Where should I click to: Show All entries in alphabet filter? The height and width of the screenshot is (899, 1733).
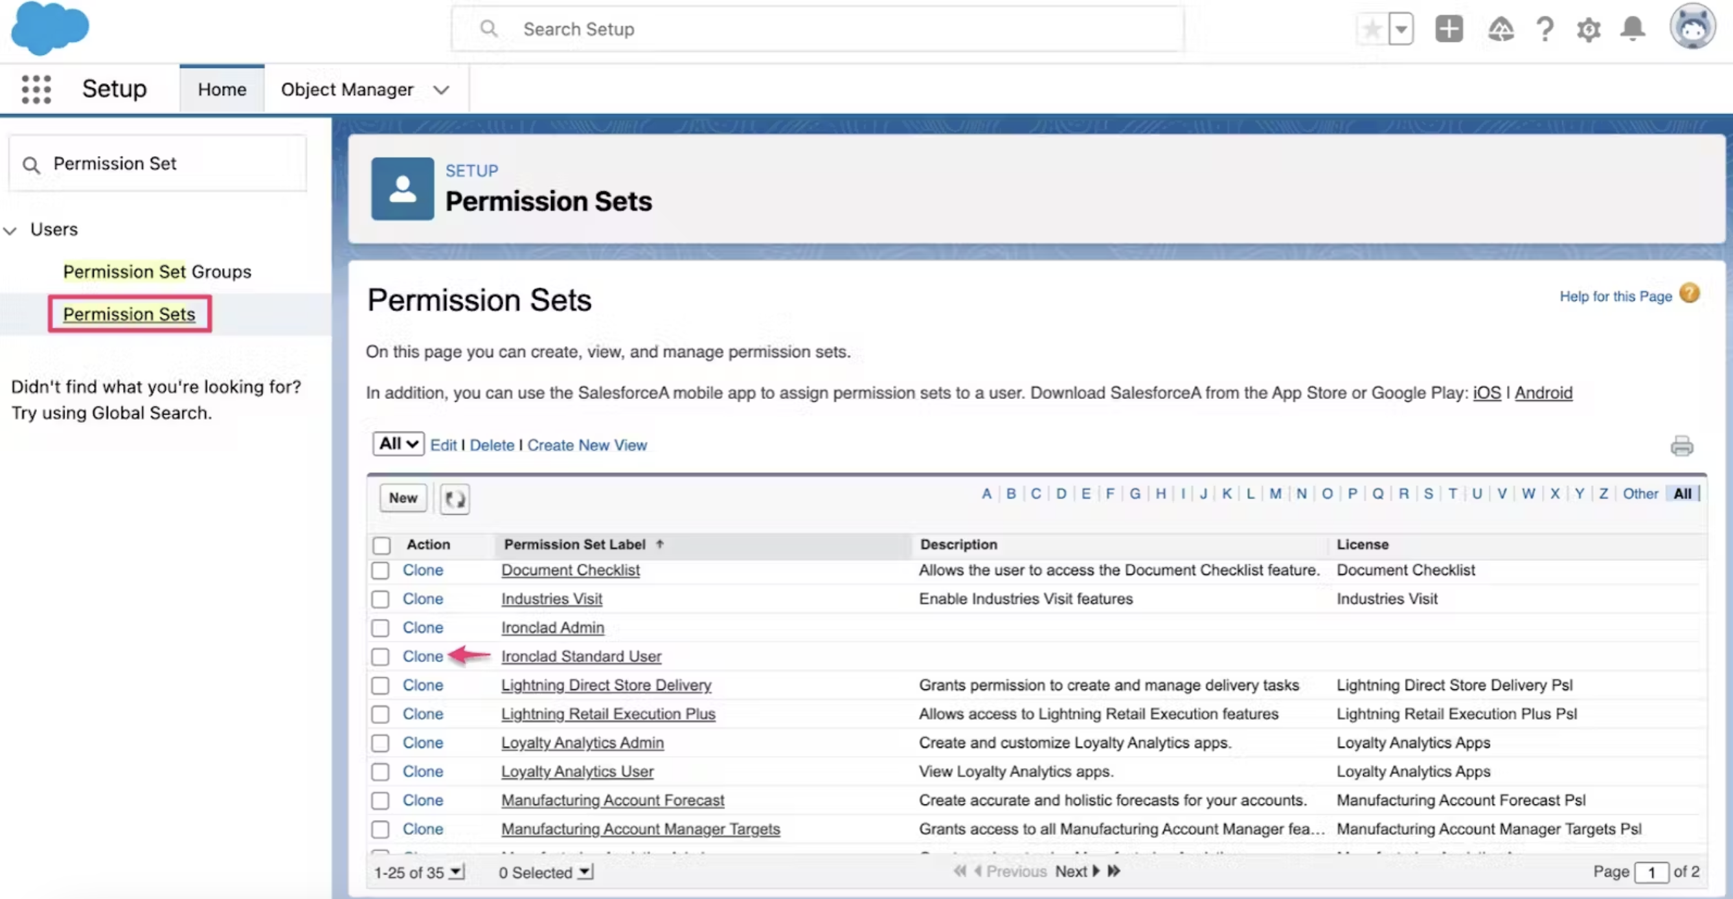click(x=1682, y=494)
